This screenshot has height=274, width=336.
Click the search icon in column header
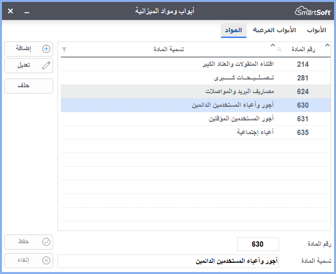tap(279, 50)
